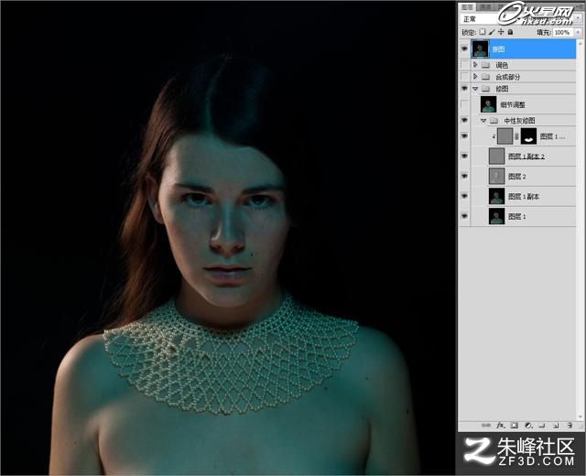Image resolution: width=586 pixels, height=476 pixels.
Task: Collapse the 中性灰修图 group triangle
Action: click(483, 120)
